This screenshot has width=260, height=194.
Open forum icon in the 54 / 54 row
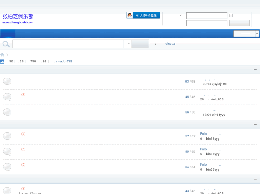(x=7, y=167)
